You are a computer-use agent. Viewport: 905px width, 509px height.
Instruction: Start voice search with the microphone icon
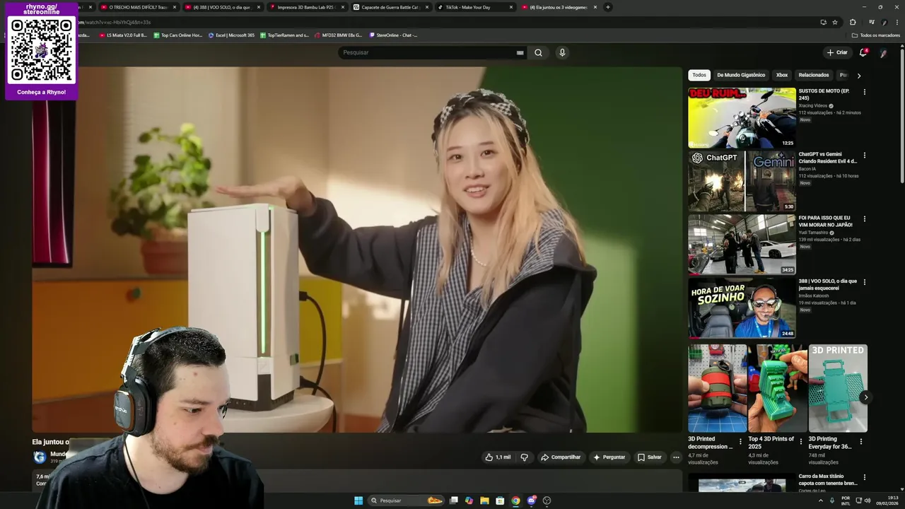[x=562, y=52]
